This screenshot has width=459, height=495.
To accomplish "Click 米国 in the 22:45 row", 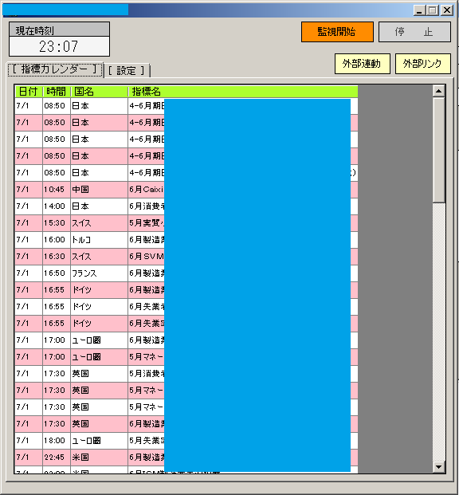I will coord(99,457).
